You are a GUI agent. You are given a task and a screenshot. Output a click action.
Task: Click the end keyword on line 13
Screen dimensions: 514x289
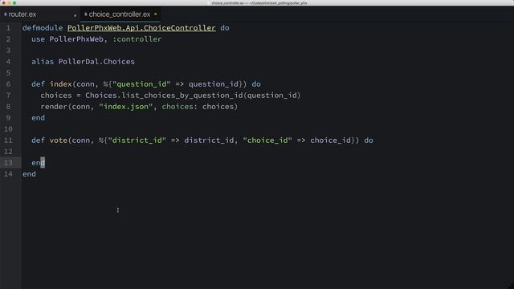[38, 163]
